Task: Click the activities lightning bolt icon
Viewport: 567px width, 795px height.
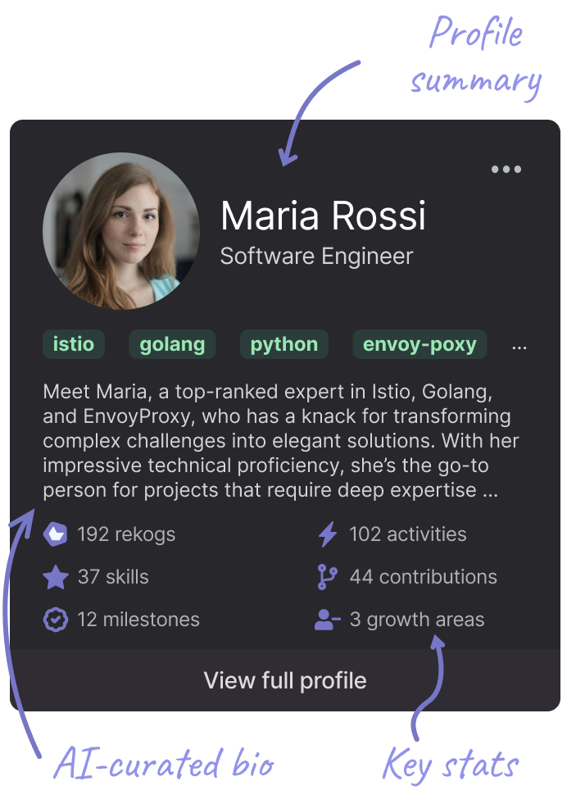Action: [328, 534]
